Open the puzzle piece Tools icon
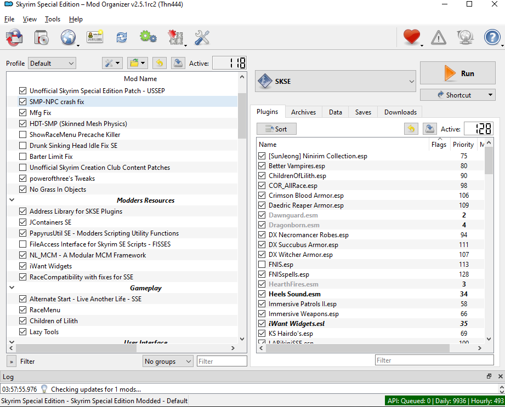 pos(175,37)
